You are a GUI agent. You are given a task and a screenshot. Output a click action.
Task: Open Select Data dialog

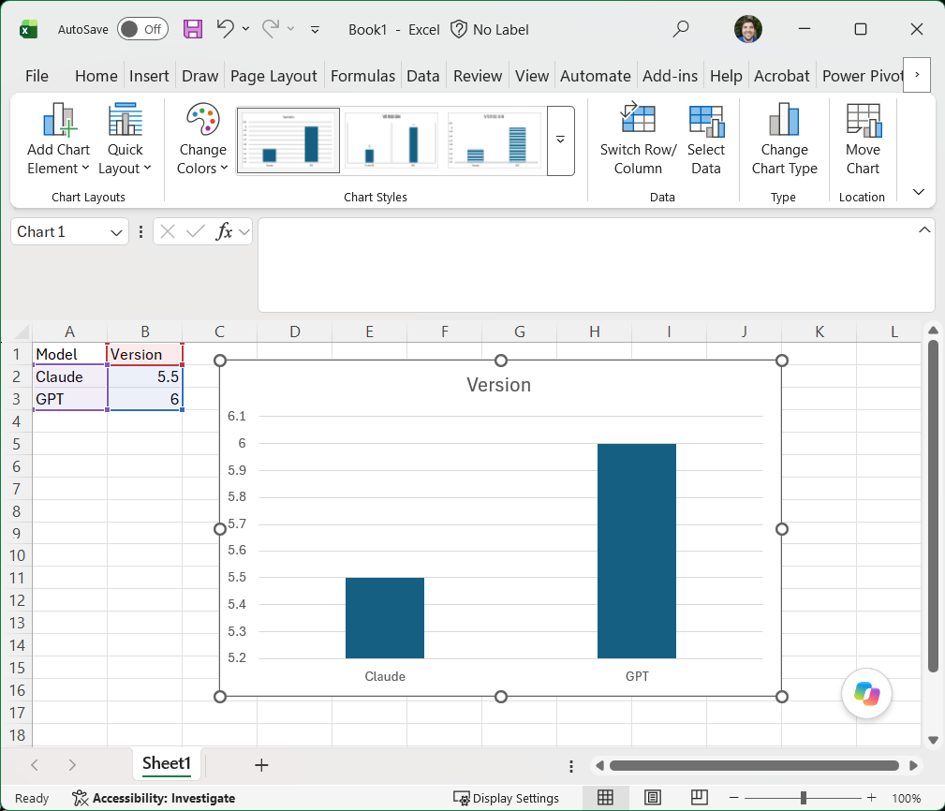pos(706,140)
